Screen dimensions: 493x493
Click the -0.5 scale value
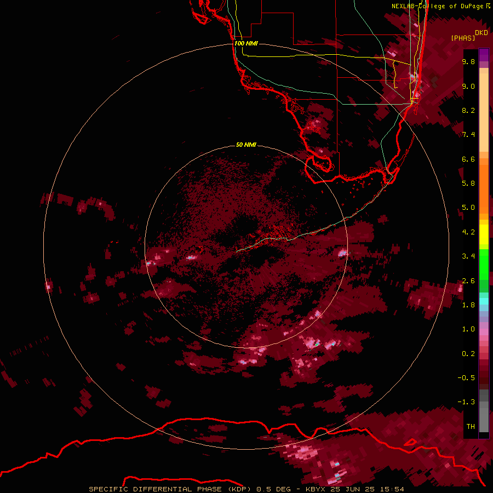466,378
